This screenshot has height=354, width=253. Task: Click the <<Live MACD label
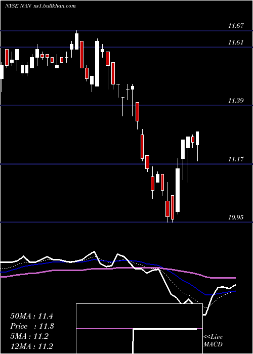(x=213, y=341)
